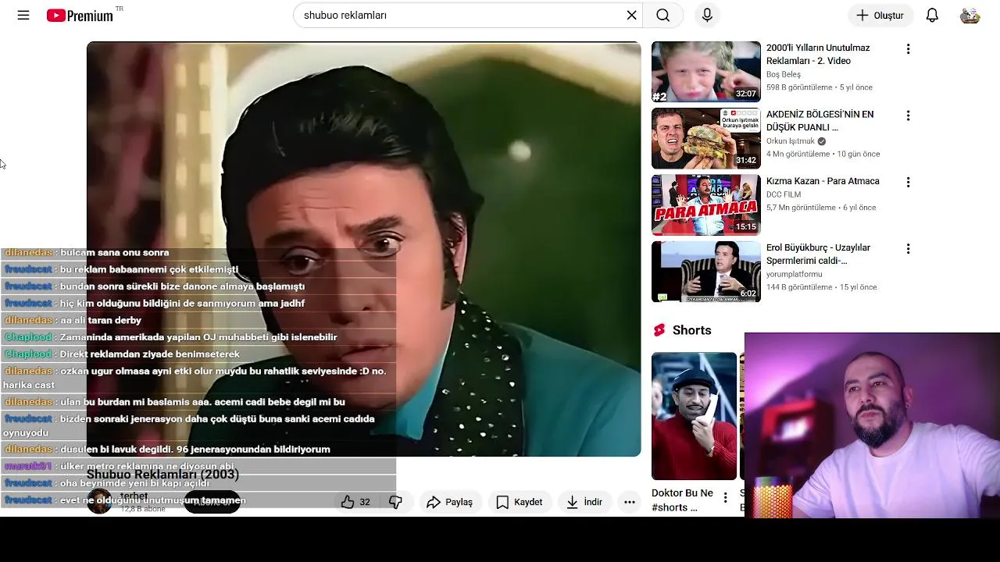Open more actions ellipsis under video
1000x562 pixels.
click(630, 502)
